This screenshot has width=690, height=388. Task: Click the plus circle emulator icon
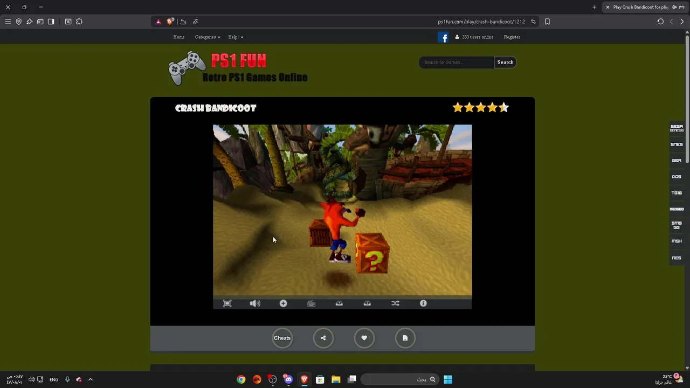coord(283,303)
